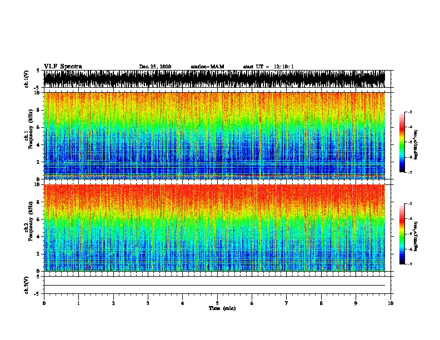This screenshot has height=340, width=440.
Task: Click the time axis tick label "9"
Action: pyautogui.click(x=356, y=303)
